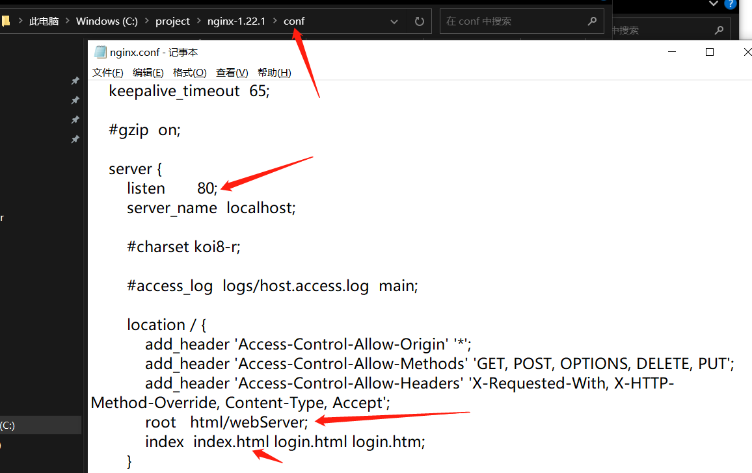Screen dimensions: 752x473
Task: Open the 格式(O) menu in Notepad
Action: tap(189, 73)
